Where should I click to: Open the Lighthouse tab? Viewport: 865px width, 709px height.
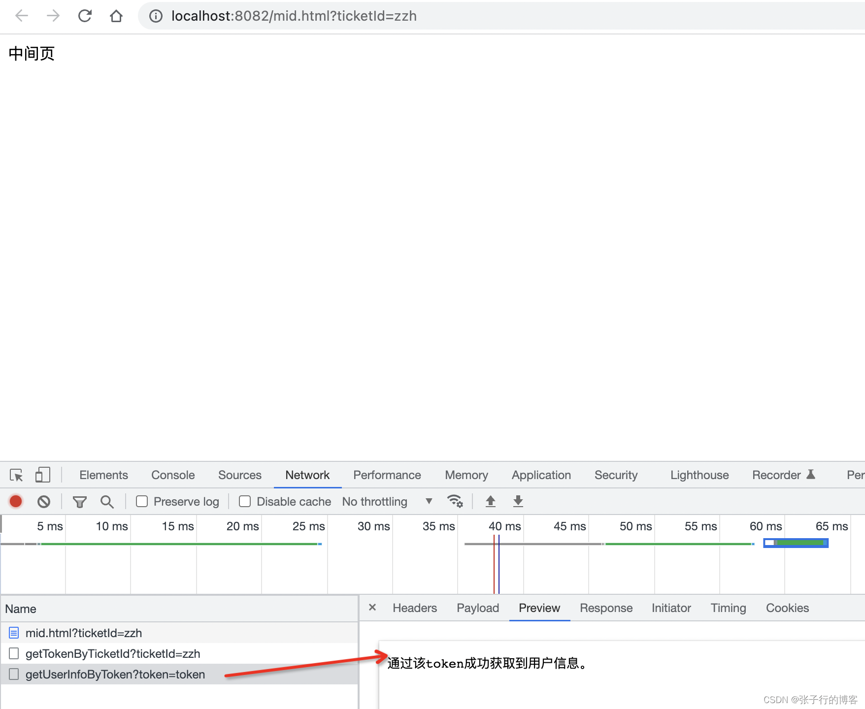tap(699, 475)
